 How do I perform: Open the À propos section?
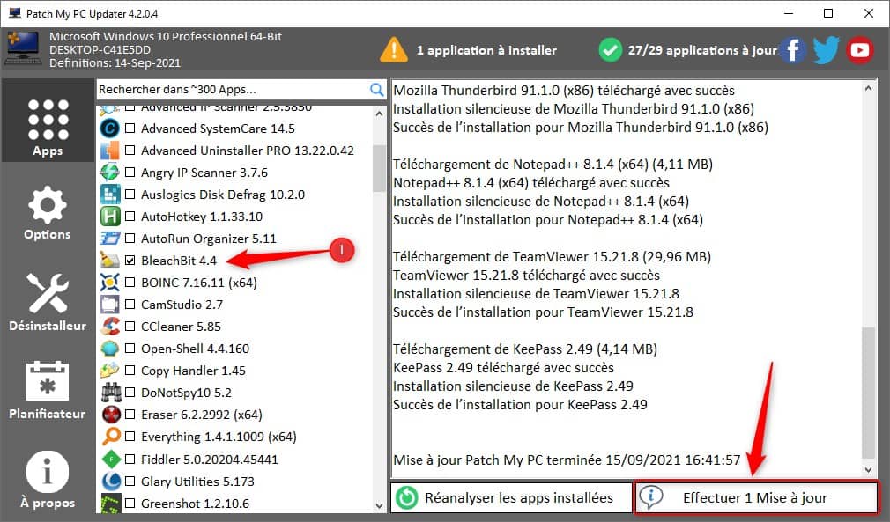[48, 480]
